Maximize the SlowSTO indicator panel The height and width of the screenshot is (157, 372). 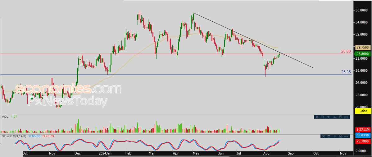(329, 136)
